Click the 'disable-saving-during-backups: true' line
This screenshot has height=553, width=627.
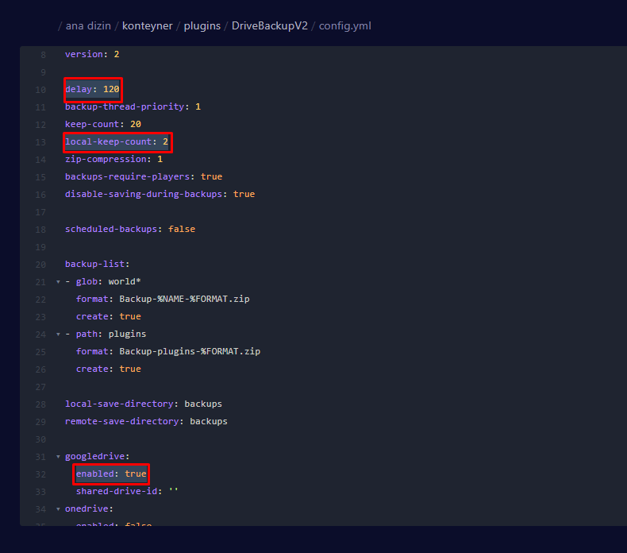pos(160,194)
